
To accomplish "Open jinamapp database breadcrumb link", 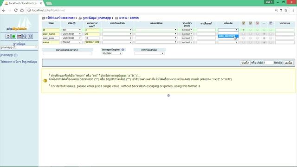I will pyautogui.click(x=97, y=18).
